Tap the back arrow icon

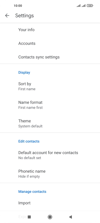click(x=7, y=15)
